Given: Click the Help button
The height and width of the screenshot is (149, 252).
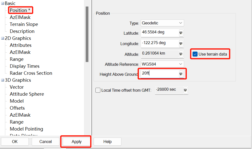Looking at the screenshot, I should [x=107, y=142].
